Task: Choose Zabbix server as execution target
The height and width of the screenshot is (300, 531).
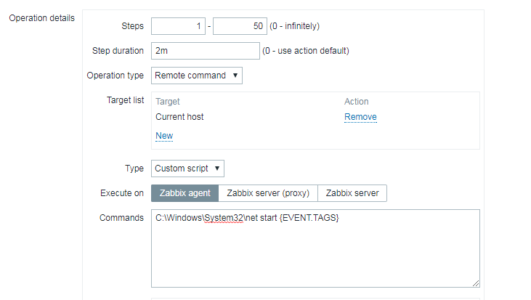Action: [x=352, y=193]
